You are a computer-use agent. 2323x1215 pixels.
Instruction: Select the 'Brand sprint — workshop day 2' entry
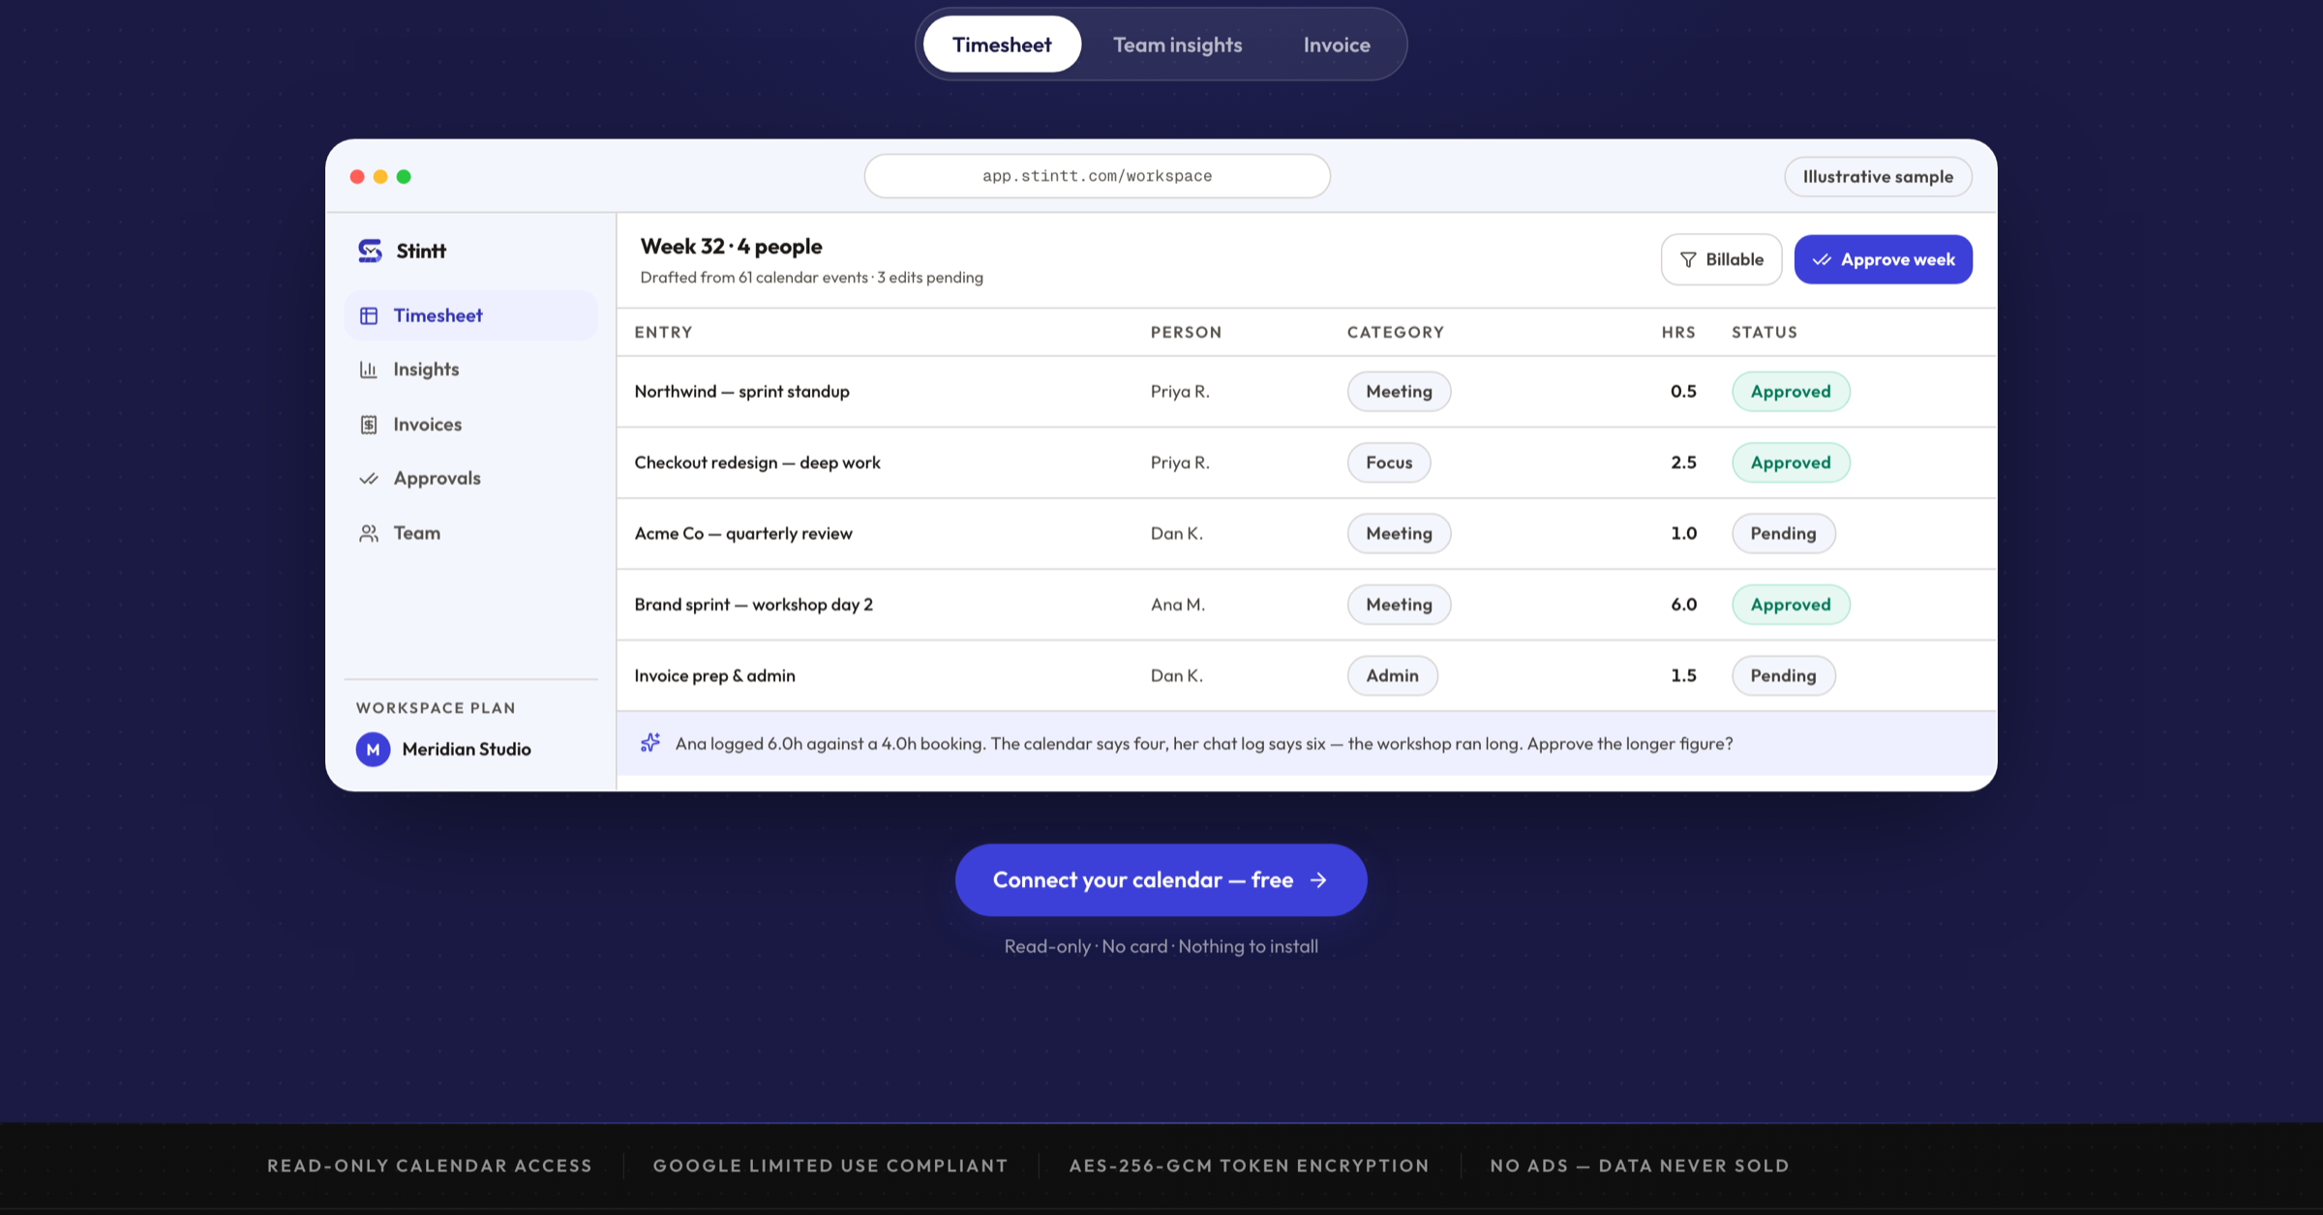tap(753, 605)
